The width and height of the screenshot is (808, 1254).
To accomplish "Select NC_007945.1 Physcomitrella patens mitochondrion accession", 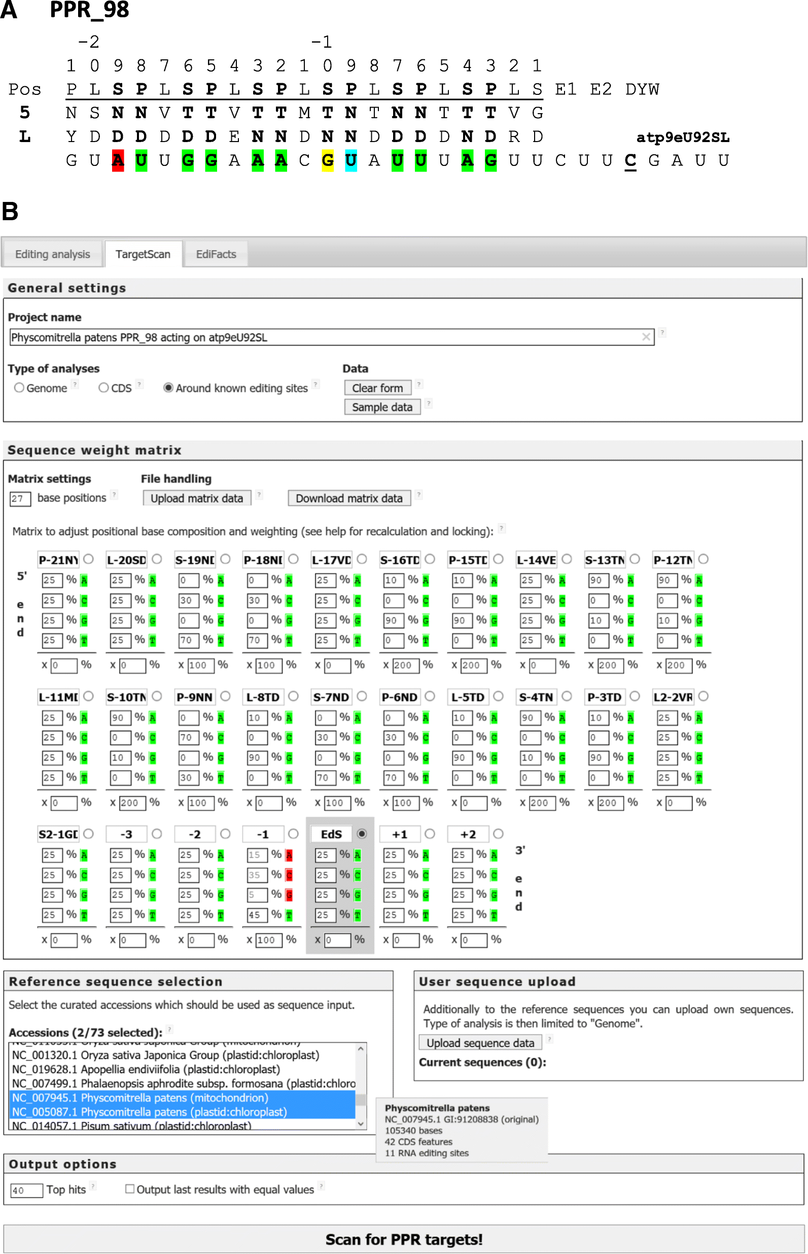I will 182,1098.
